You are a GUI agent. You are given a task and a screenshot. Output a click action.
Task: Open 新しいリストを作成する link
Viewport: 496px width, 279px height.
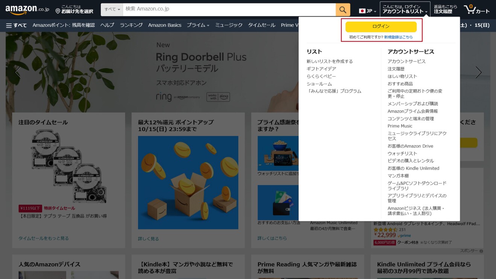coord(329,61)
